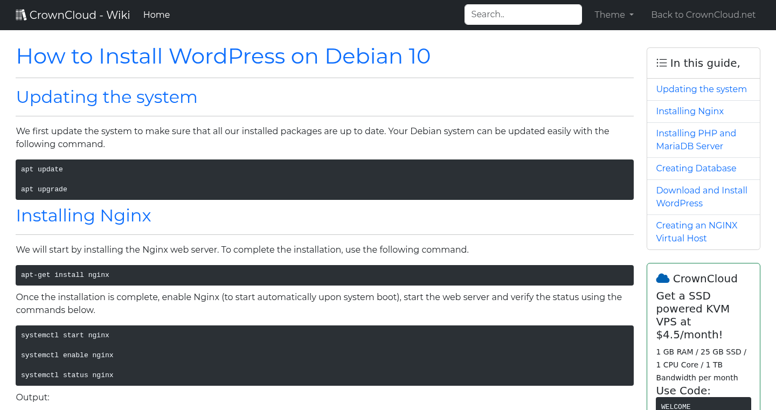Image resolution: width=776 pixels, height=410 pixels.
Task: Click the 'Updating the system' section heading
Action: click(106, 97)
